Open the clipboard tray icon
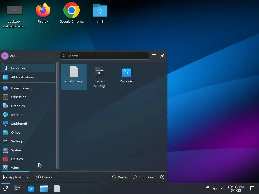The height and width of the screenshot is (194, 259). (208, 188)
